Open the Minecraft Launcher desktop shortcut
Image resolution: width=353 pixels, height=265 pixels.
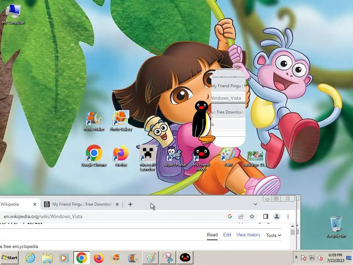[x=148, y=158]
